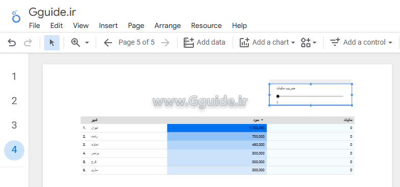
Task: Go to previous page arrow
Action: pos(108,43)
